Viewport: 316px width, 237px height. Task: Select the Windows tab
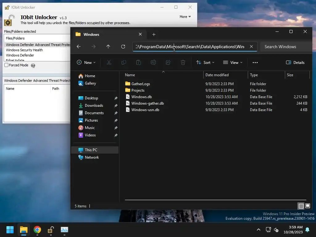(109, 35)
